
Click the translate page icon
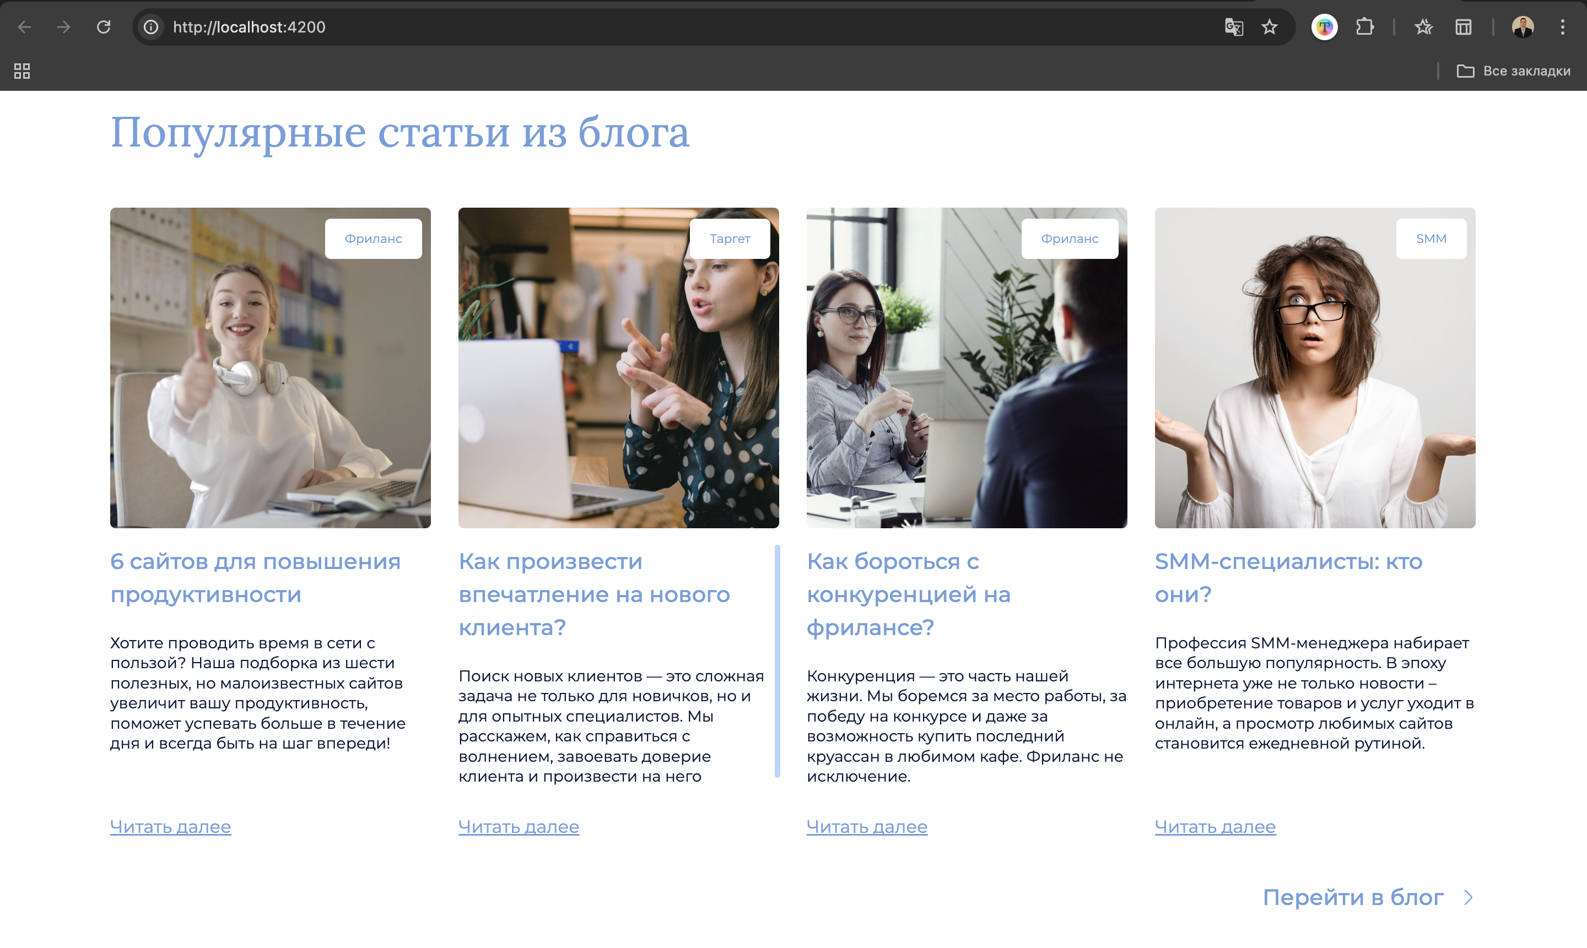(1234, 27)
